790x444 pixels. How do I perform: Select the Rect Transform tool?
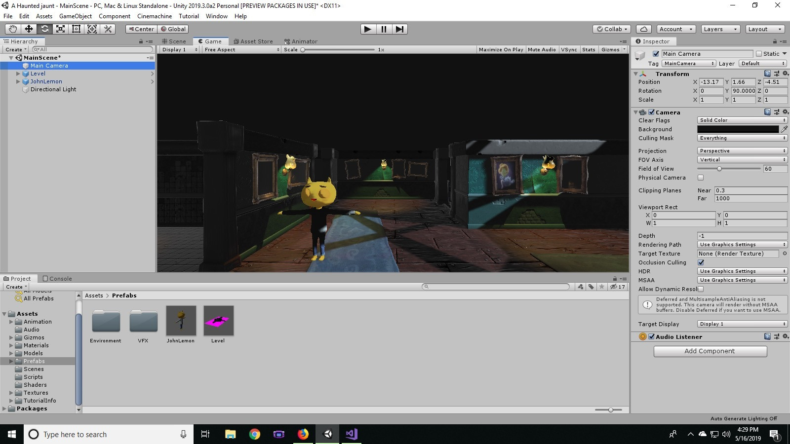[x=76, y=29]
